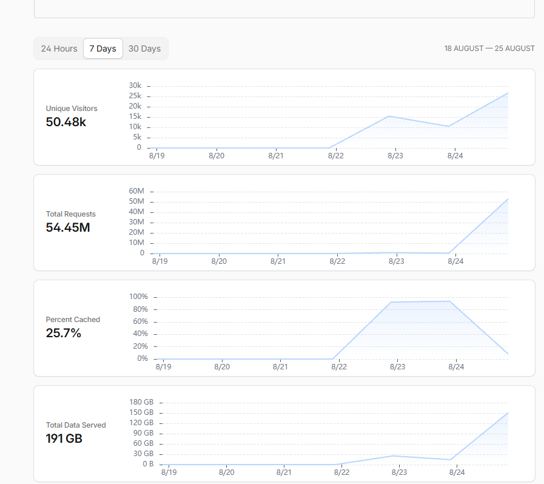Click the 15k axis label in Unique Visitors chart
544x484 pixels.
click(x=135, y=116)
